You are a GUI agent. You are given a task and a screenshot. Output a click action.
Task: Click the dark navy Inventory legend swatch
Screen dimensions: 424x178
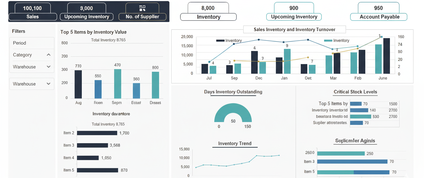[x=220, y=41]
